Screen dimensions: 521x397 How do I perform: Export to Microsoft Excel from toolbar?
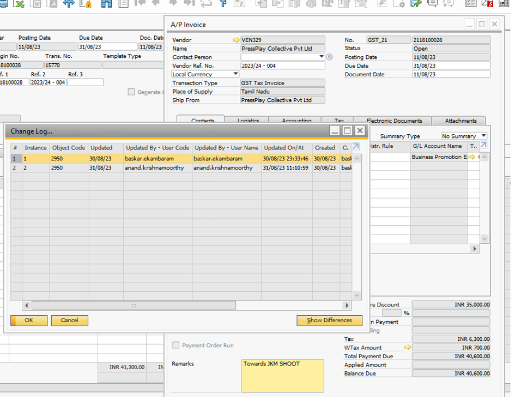(20, 4)
